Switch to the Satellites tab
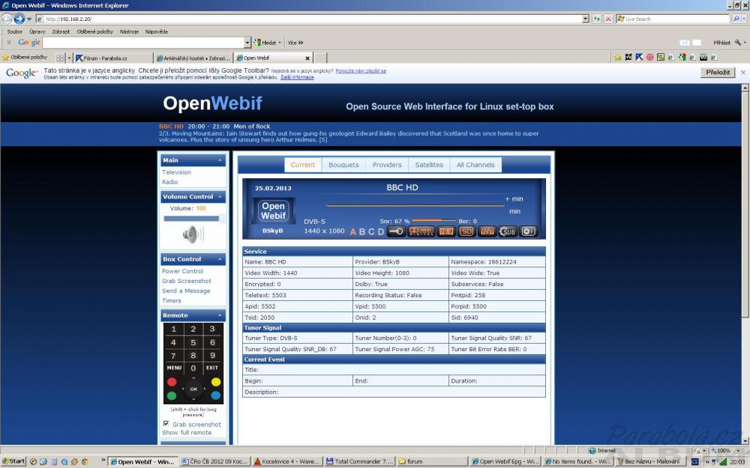This screenshot has height=468, width=750. pos(429,165)
